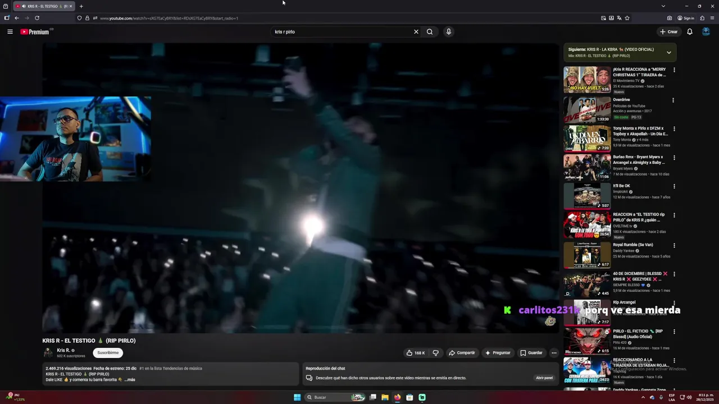Sign in to the browser account
Image resolution: width=719 pixels, height=404 pixels.
point(686,18)
